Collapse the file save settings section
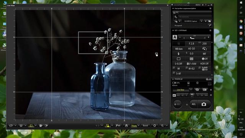The width and height of the screenshot is (245, 138). point(173,8)
